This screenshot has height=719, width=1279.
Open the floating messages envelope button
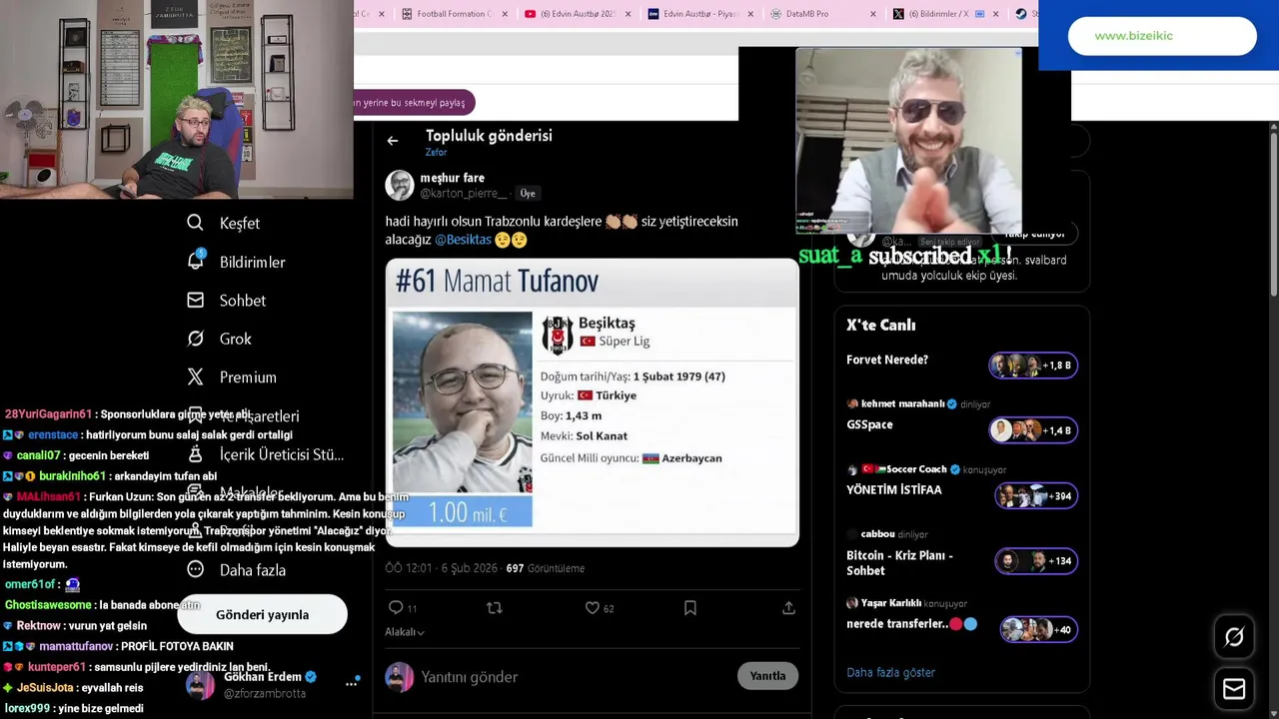[1234, 689]
